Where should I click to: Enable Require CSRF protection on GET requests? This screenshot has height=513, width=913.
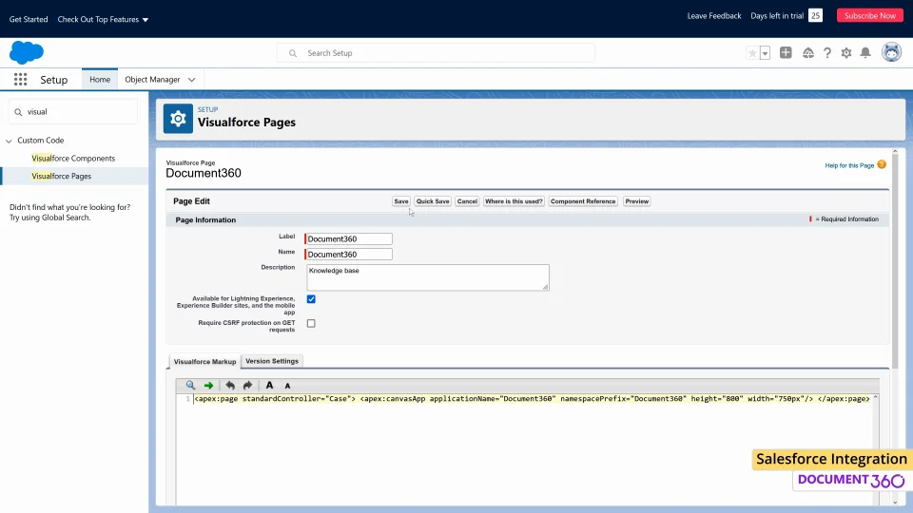(x=311, y=323)
